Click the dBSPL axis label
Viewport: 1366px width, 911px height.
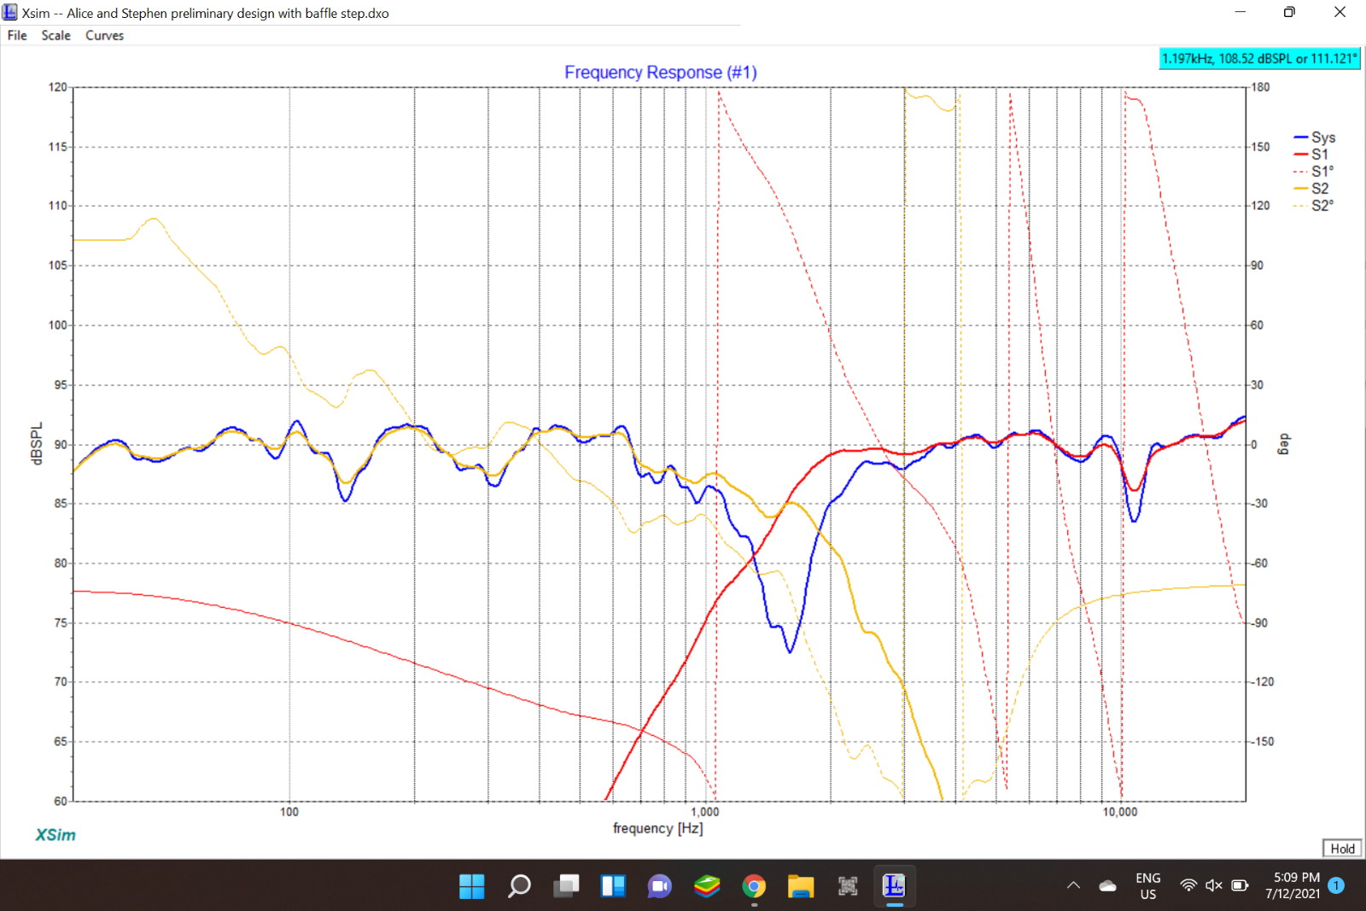37,444
